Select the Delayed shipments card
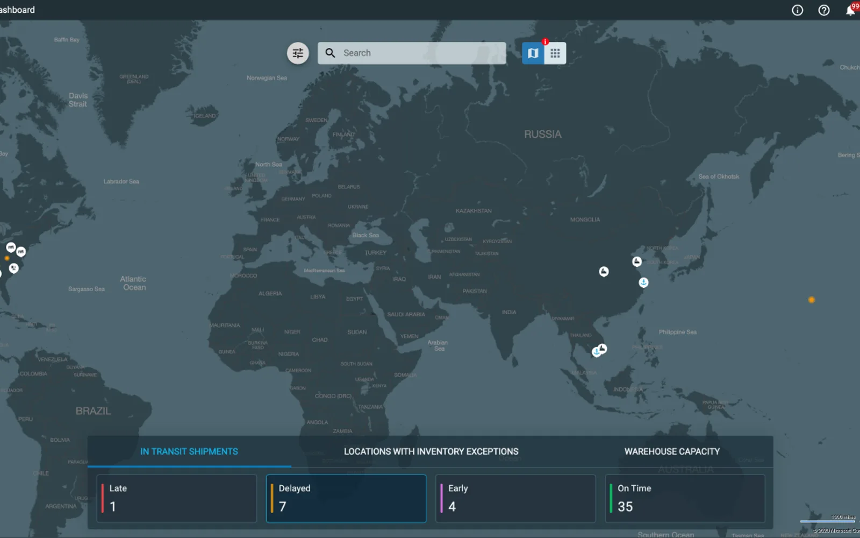The image size is (860, 538). tap(346, 498)
